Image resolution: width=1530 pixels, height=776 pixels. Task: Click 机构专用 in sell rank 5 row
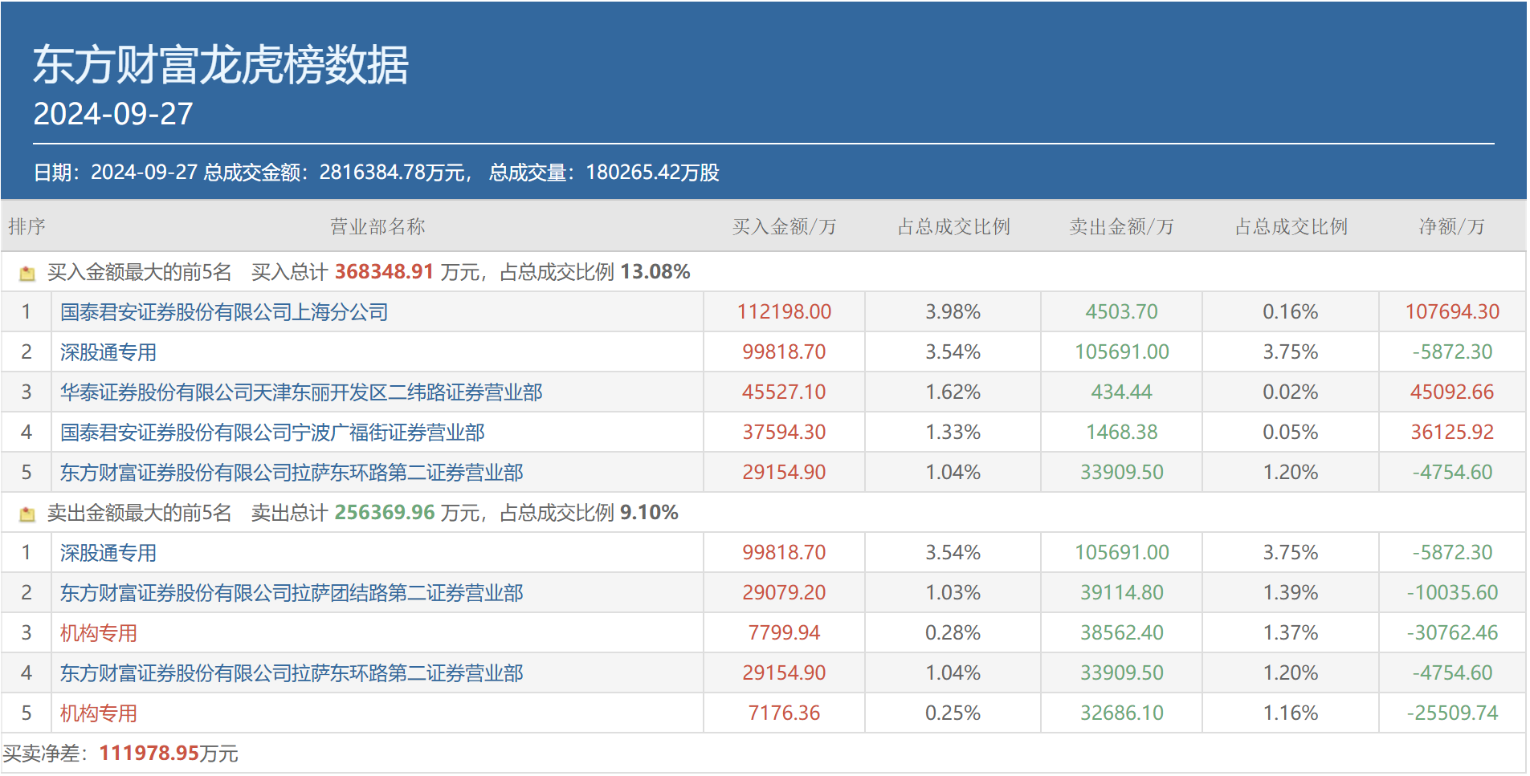click(x=99, y=713)
